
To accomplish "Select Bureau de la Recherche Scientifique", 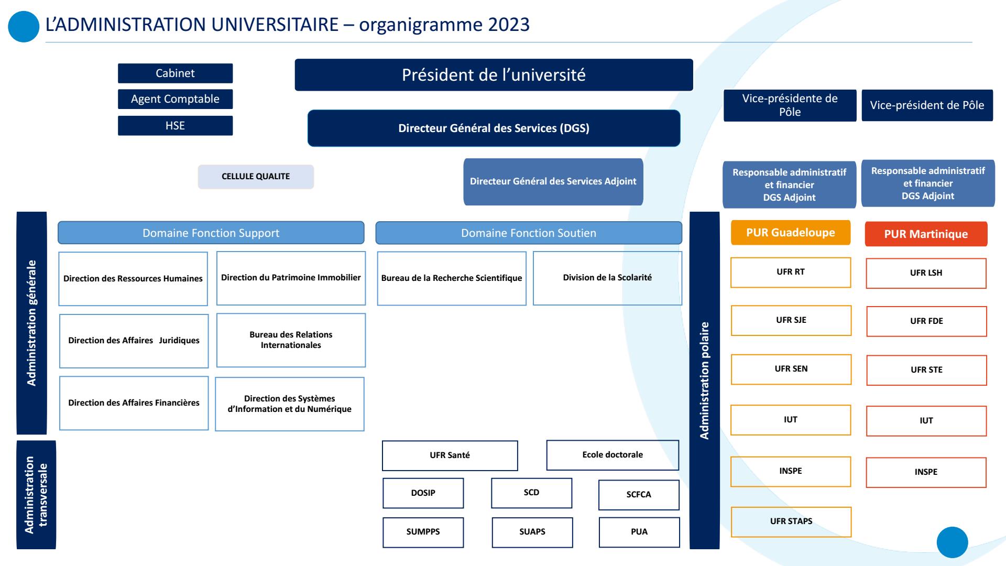I will tap(452, 278).
